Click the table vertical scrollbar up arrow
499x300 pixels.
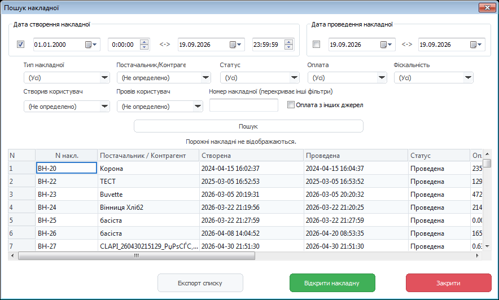[487, 154]
